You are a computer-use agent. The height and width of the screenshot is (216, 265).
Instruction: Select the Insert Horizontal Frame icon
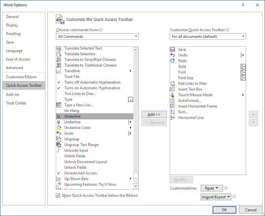click(172, 106)
